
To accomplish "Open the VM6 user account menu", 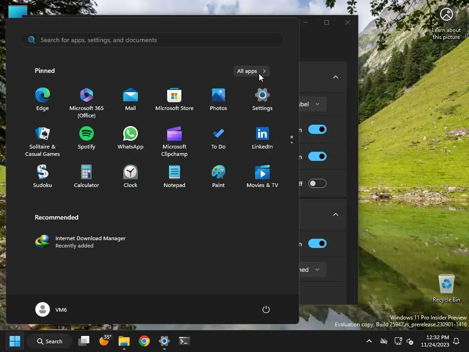I will (x=51, y=309).
